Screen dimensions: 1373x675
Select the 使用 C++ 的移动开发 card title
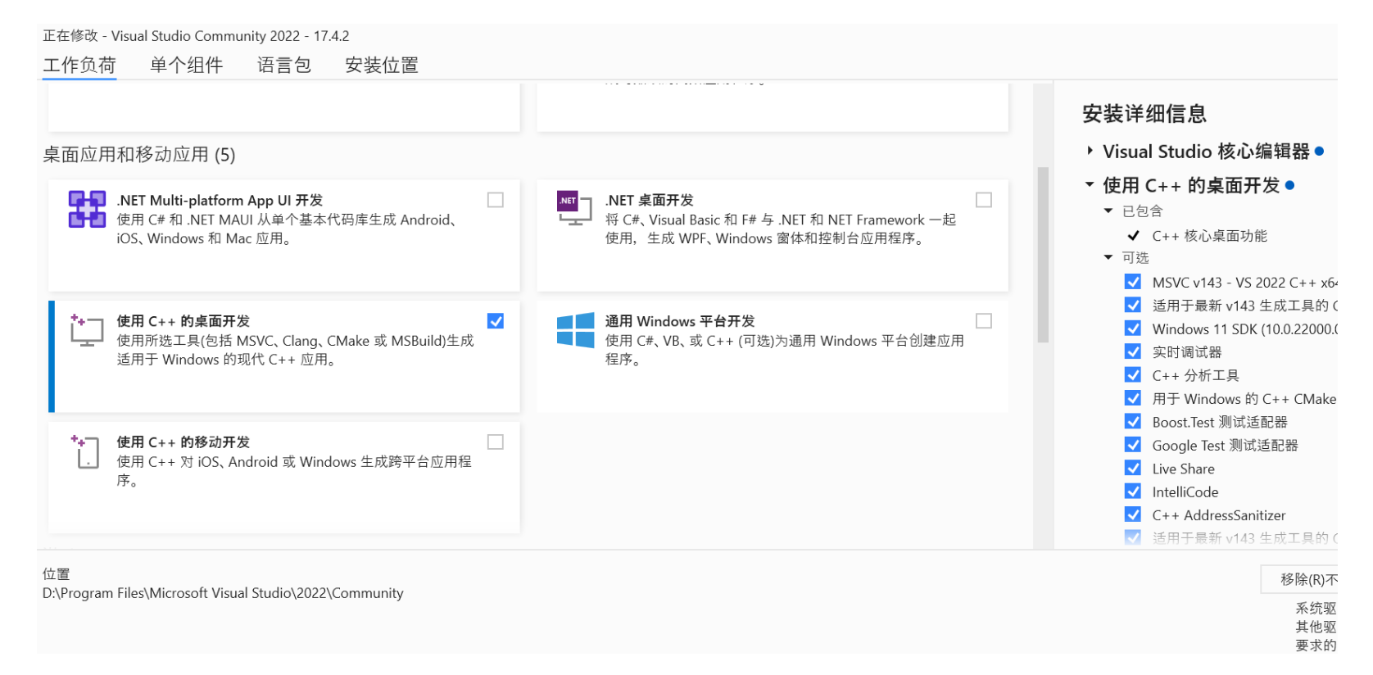[x=184, y=442]
